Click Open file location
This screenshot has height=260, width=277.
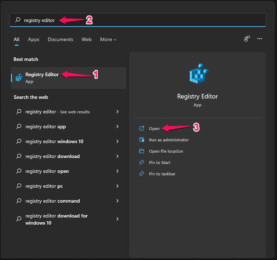[166, 151]
